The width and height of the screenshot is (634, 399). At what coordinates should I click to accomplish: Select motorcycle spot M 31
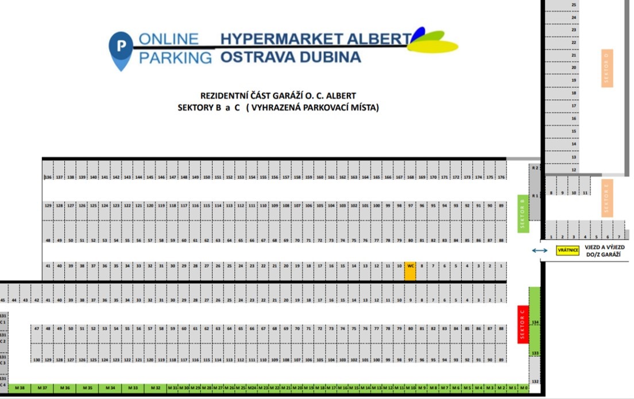(x=173, y=388)
